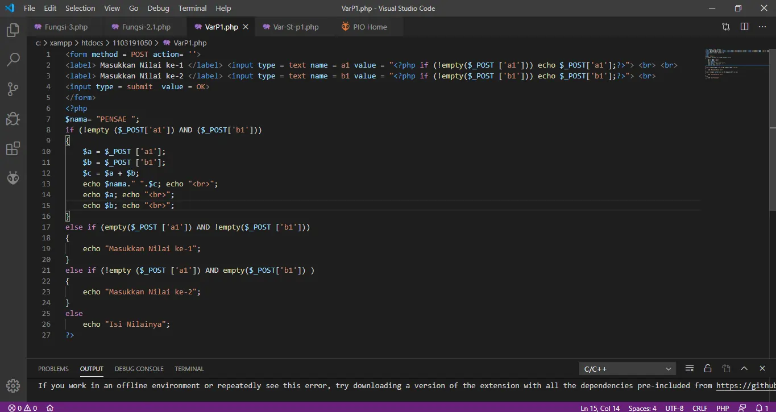Open the Search view in activity bar

(13, 60)
